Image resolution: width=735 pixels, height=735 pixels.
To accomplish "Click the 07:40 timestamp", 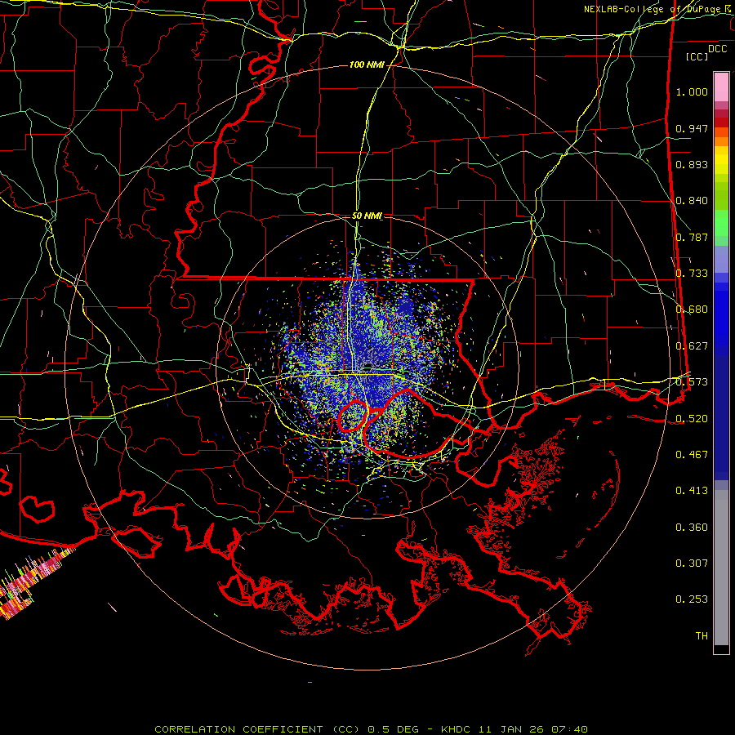I will coord(570,729).
